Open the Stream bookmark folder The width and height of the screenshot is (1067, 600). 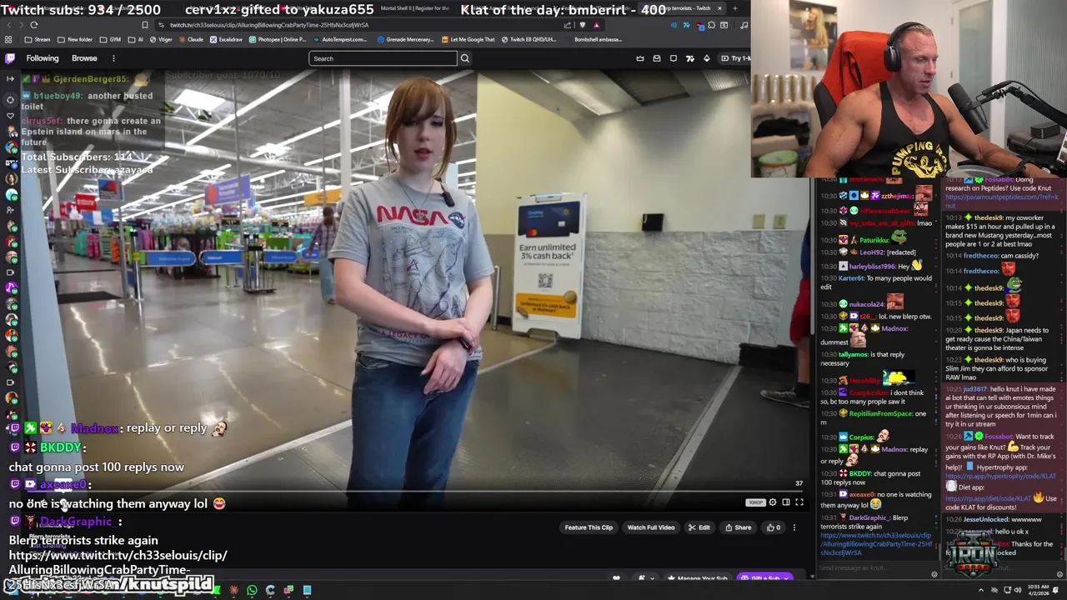pos(38,39)
